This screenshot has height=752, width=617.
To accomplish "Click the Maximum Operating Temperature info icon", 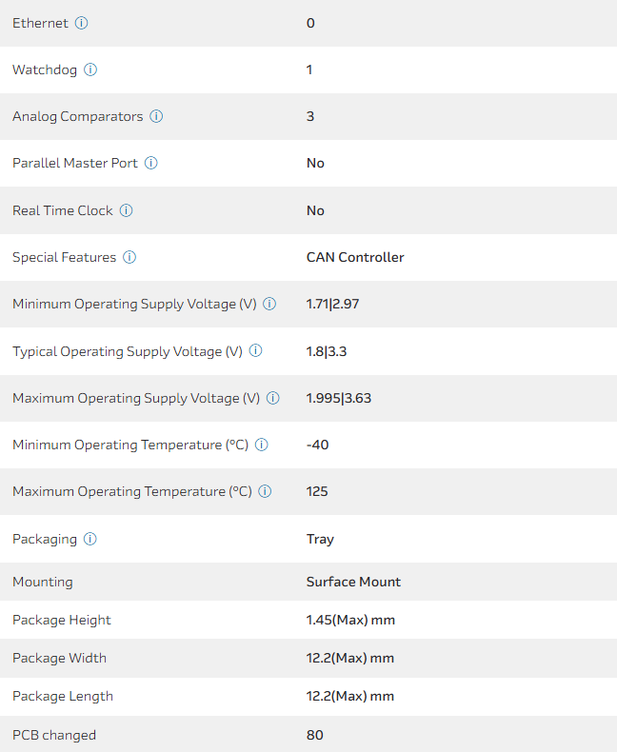I will [265, 491].
